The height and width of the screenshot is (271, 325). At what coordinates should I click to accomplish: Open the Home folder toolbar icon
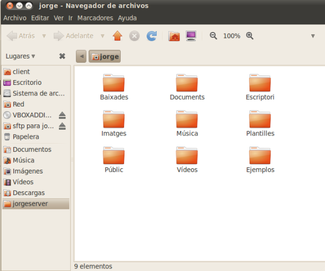[x=174, y=36]
